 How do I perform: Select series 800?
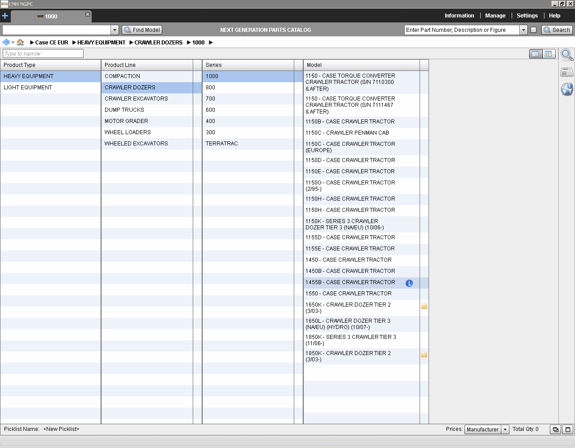pos(252,88)
